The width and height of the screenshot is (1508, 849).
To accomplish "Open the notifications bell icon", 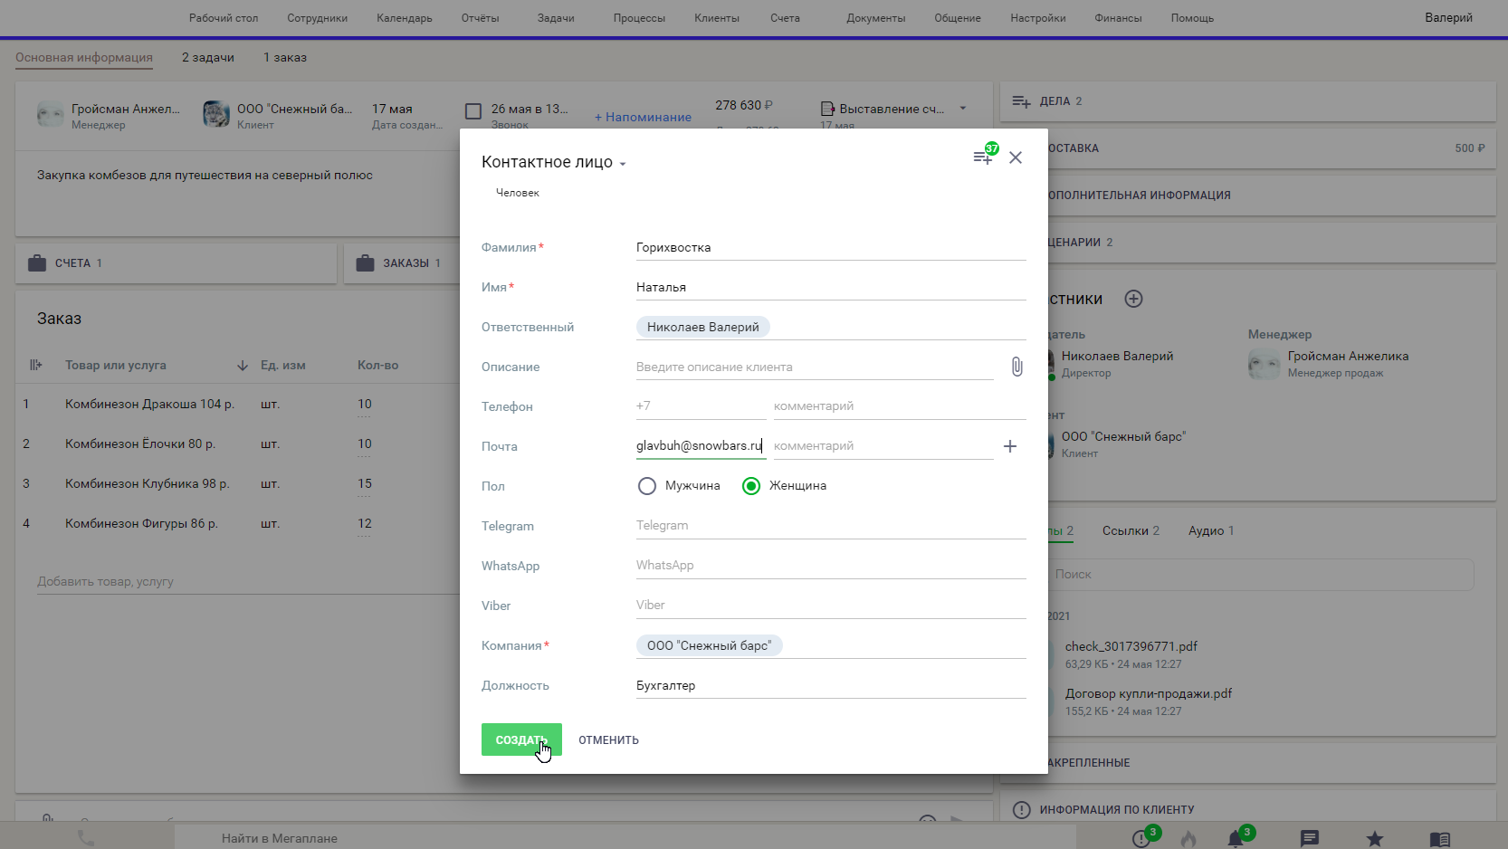I will click(x=1236, y=839).
